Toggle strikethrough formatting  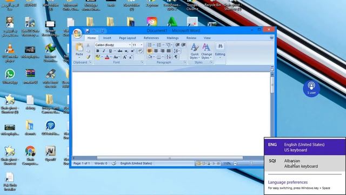point(120,51)
